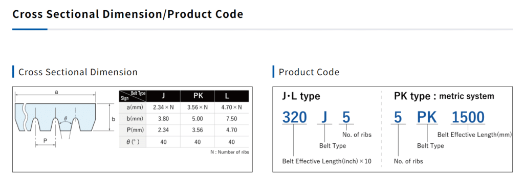This screenshot has width=524, height=193.
Task: Select the Cross Sectional Dimension subheading
Action: pos(78,72)
